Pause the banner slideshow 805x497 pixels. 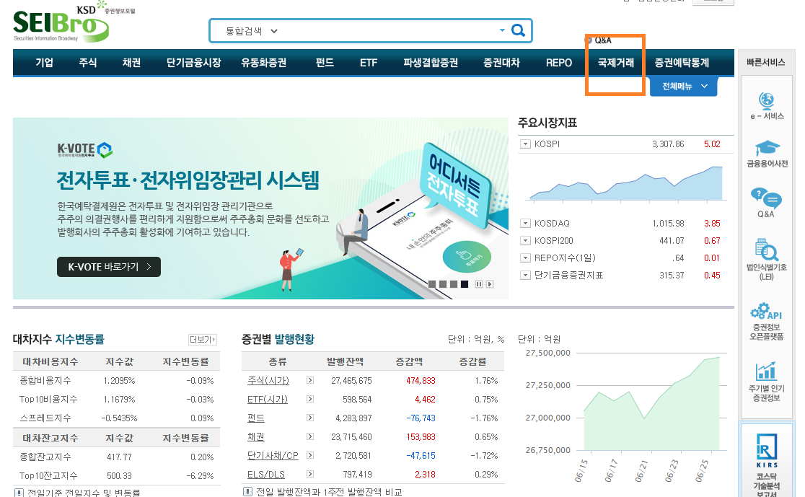(478, 284)
